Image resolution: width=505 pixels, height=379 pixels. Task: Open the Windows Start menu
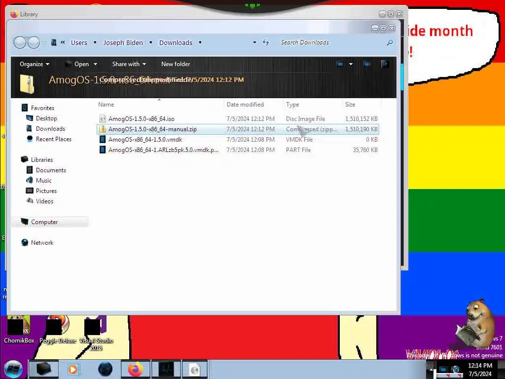(x=13, y=369)
